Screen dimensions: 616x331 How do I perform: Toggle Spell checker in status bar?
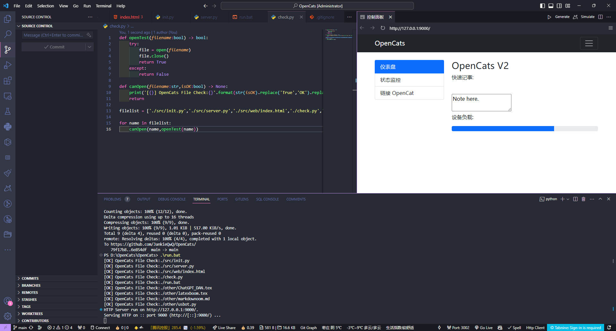pos(514,327)
